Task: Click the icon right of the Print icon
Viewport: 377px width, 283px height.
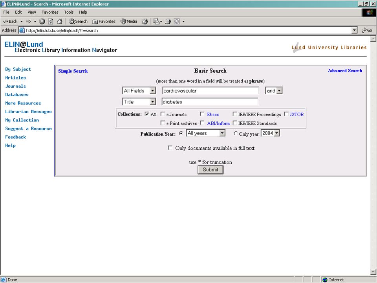Action: pos(177,21)
